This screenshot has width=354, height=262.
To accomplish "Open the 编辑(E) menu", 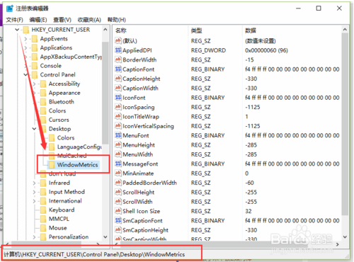I will click(38, 20).
